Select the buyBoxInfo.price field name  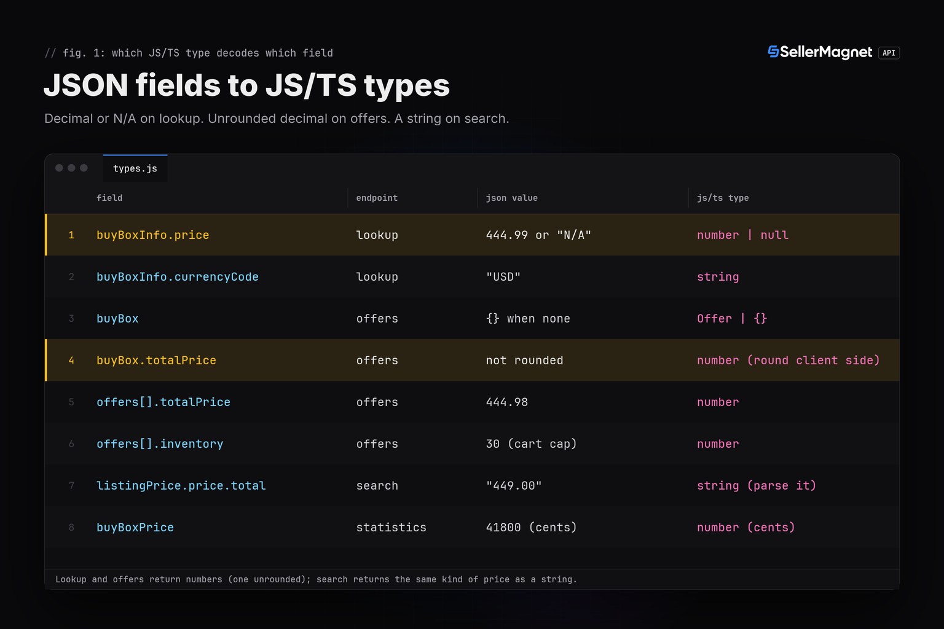153,235
